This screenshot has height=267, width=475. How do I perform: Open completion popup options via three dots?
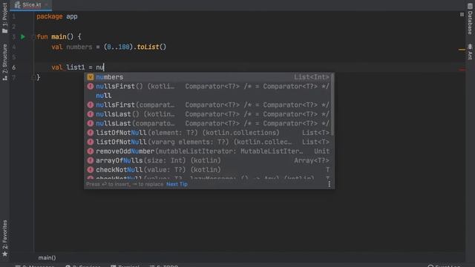(330, 184)
